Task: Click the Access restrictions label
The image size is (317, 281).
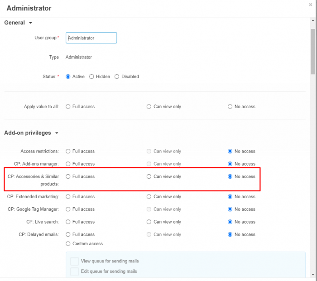Action: click(40, 151)
